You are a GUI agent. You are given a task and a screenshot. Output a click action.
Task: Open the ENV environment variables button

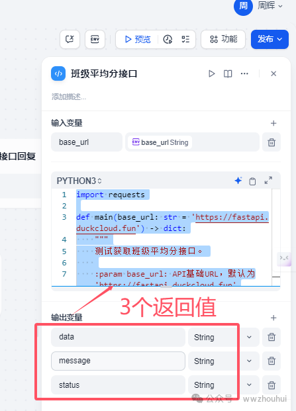[x=95, y=39]
